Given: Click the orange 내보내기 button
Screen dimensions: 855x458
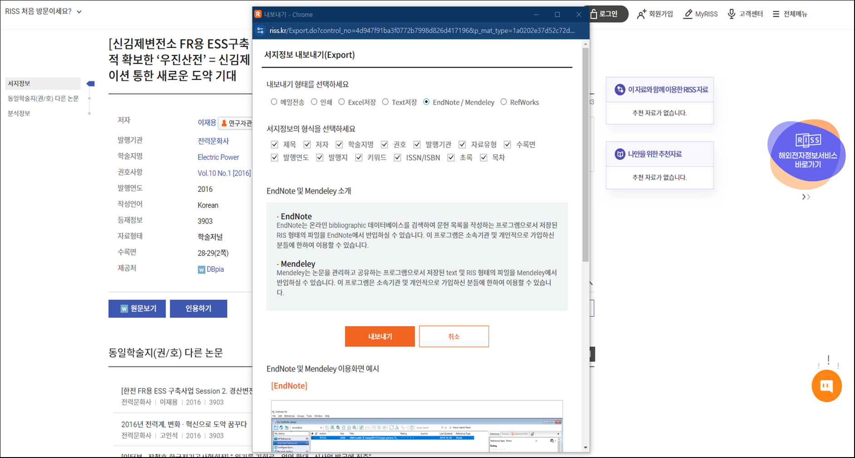Looking at the screenshot, I should pos(380,336).
